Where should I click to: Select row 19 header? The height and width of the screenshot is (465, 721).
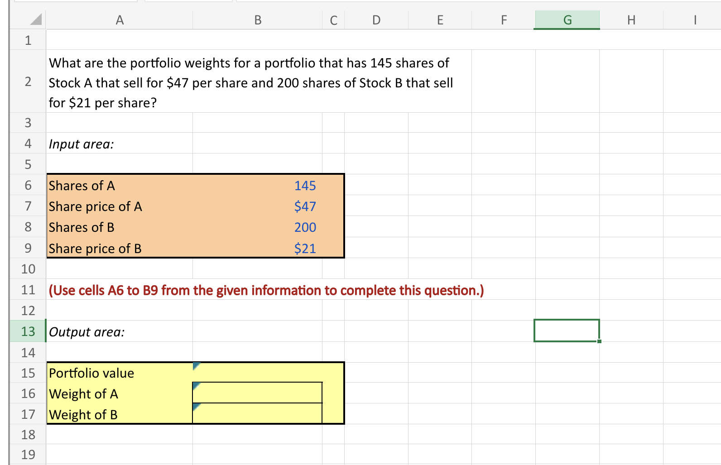click(x=28, y=454)
